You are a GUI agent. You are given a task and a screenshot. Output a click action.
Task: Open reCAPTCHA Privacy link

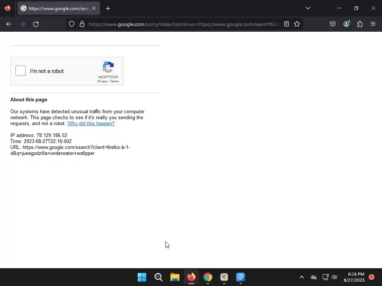(x=102, y=81)
